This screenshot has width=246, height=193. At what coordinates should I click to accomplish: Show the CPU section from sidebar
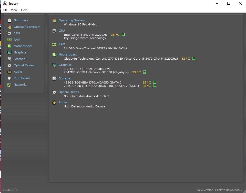point(17,33)
